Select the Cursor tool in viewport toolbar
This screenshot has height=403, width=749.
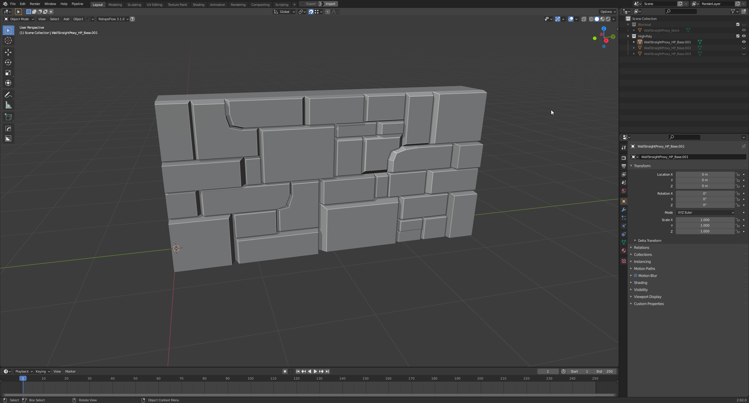tap(8, 40)
